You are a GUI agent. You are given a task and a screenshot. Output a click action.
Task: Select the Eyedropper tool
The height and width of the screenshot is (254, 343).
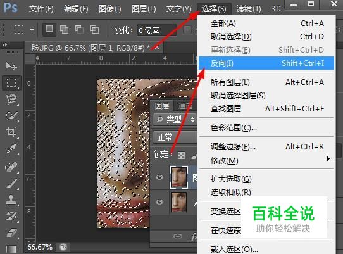[x=11, y=149]
